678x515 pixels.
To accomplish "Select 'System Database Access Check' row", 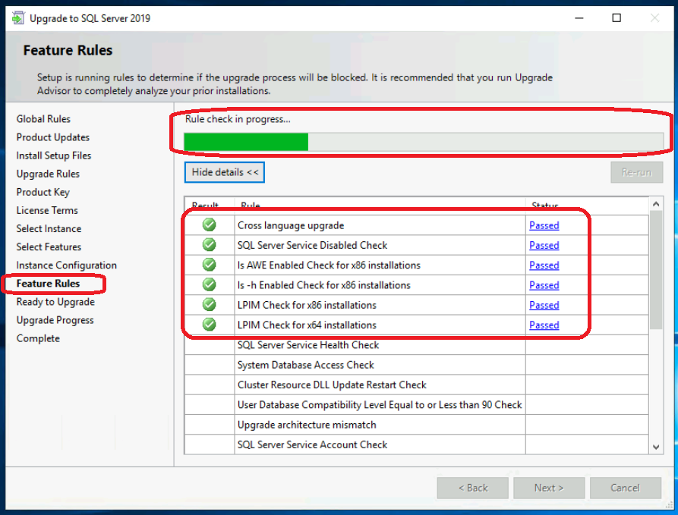I will click(416, 365).
